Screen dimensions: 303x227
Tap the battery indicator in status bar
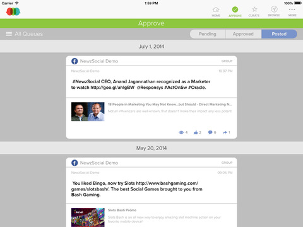pos(298,3)
